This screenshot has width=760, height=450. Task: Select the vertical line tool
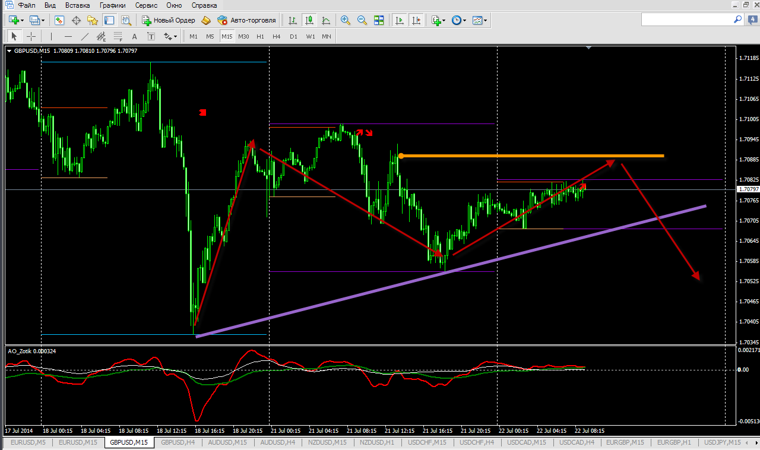pyautogui.click(x=51, y=36)
